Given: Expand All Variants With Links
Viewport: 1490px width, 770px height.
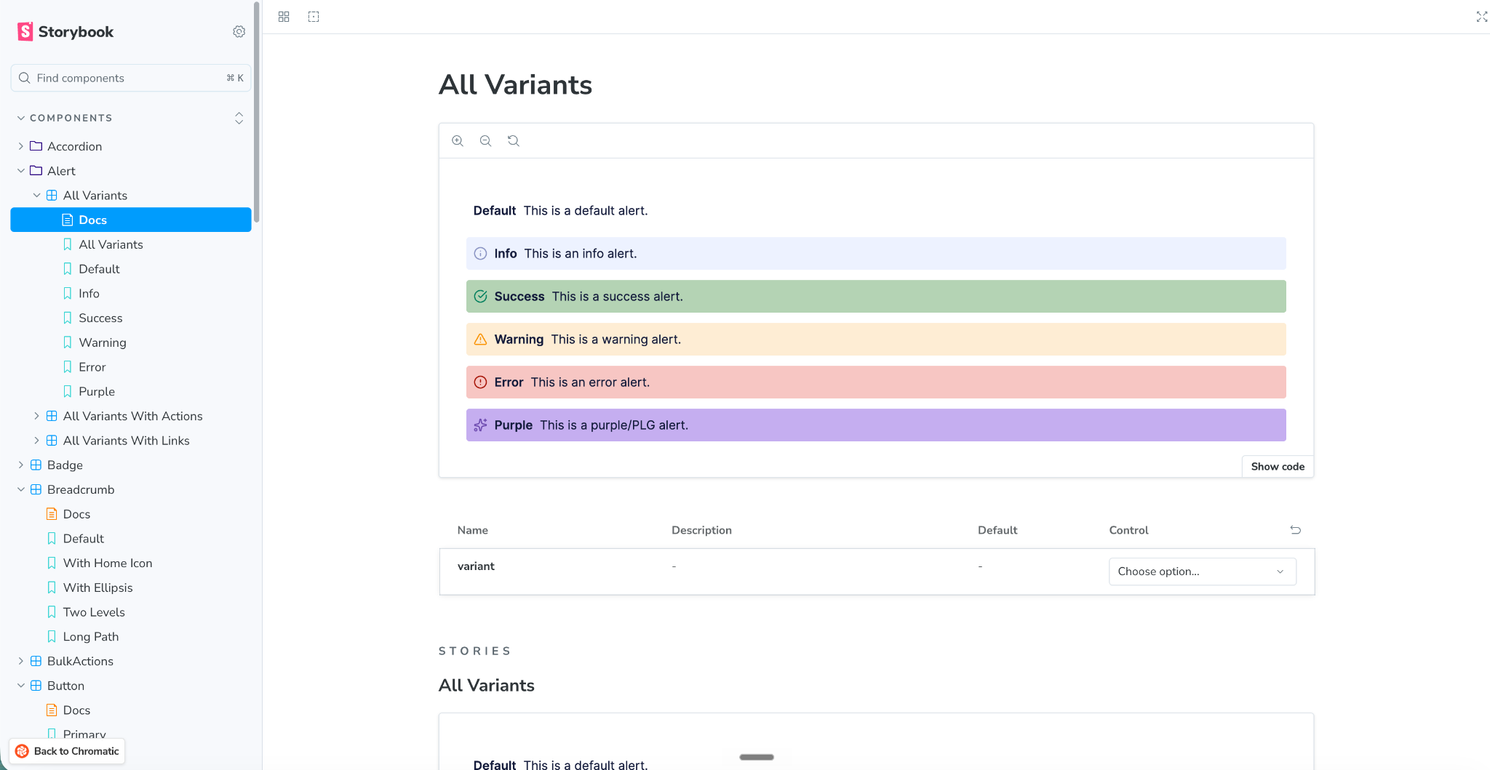Looking at the screenshot, I should click(x=37, y=441).
